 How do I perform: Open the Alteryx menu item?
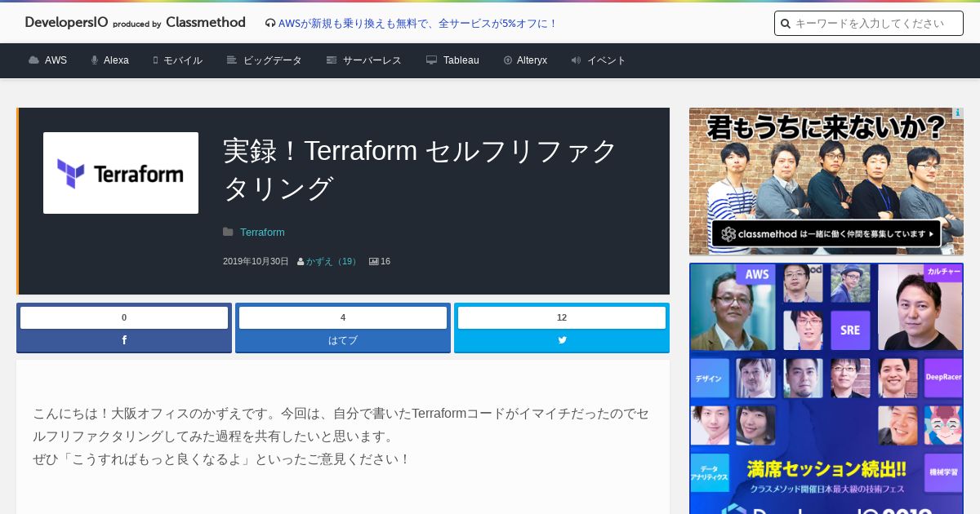(x=532, y=60)
